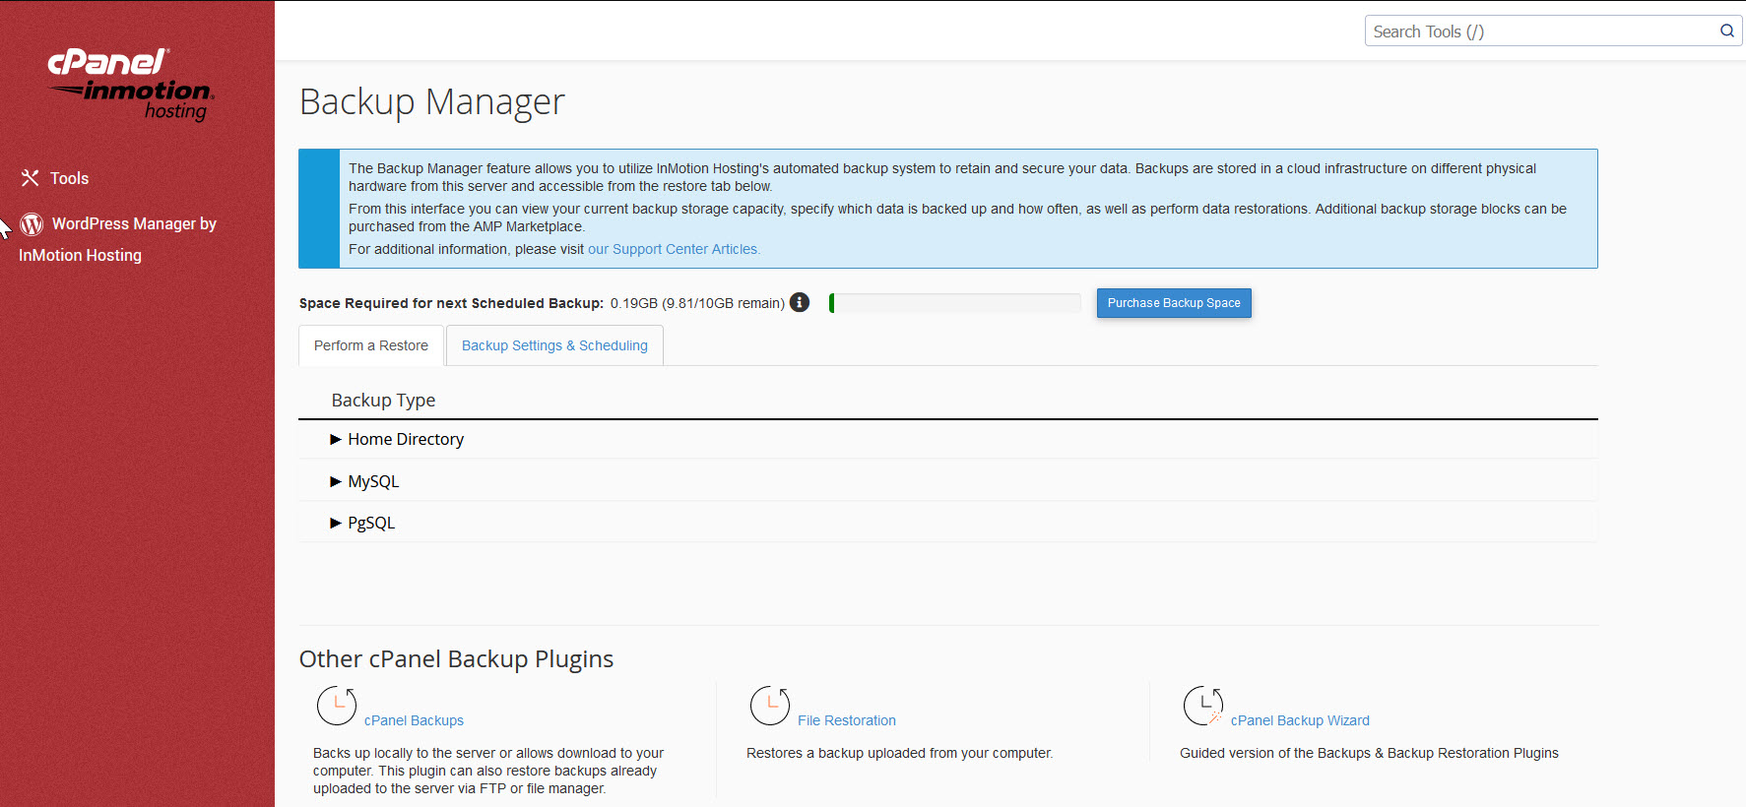Click the File Restoration clock icon
The image size is (1746, 807).
pyautogui.click(x=770, y=706)
